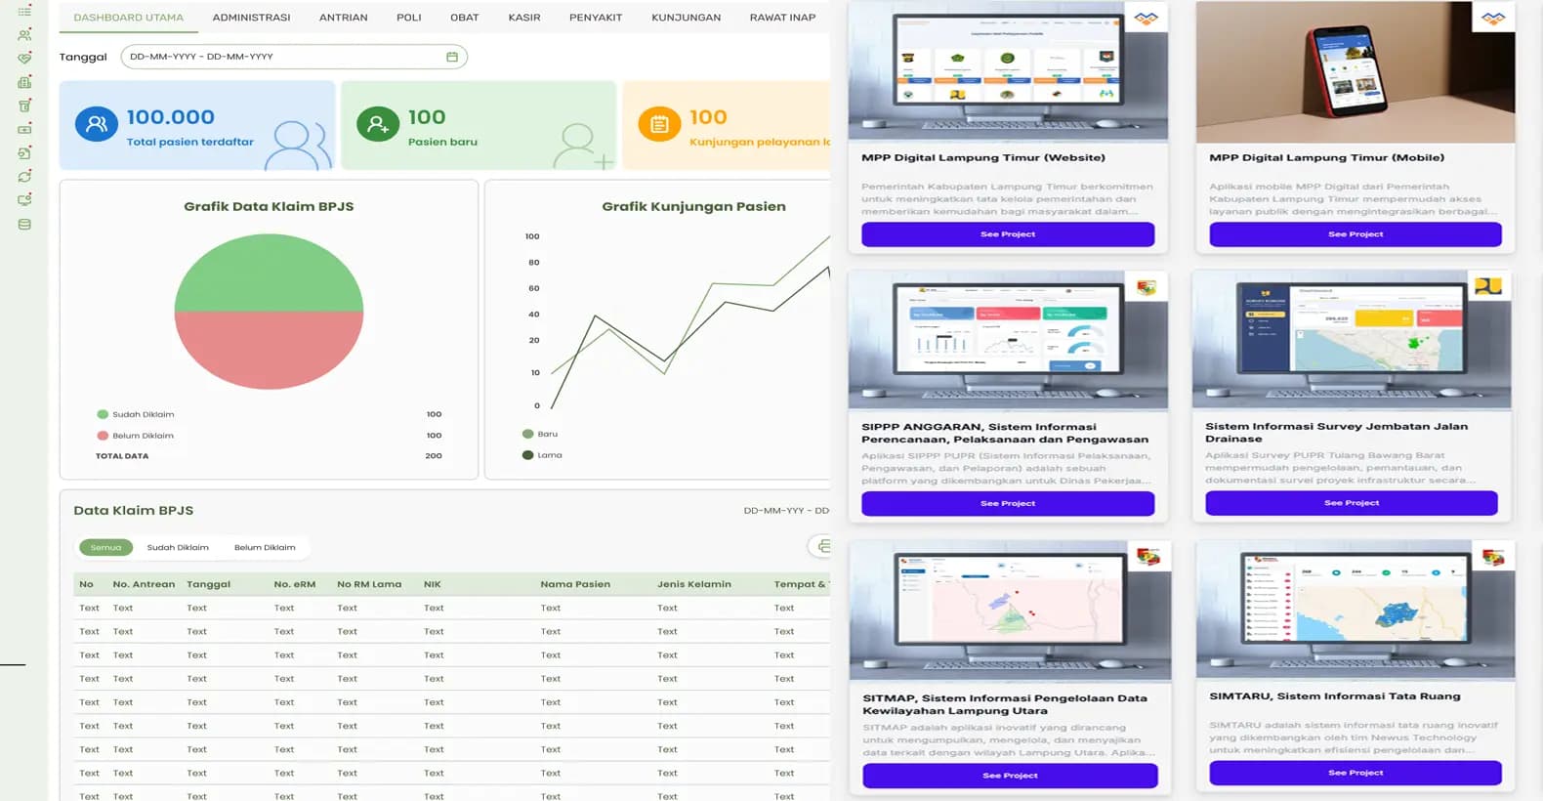Open the KUNJUNGAN tab
Viewport: 1543px width, 801px height.
(x=687, y=18)
